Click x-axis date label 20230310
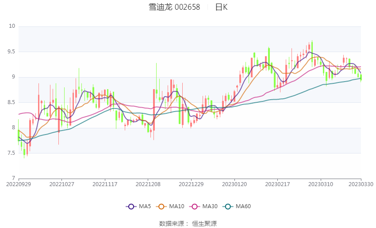The width and height of the screenshot is (376, 228). pos(321,184)
